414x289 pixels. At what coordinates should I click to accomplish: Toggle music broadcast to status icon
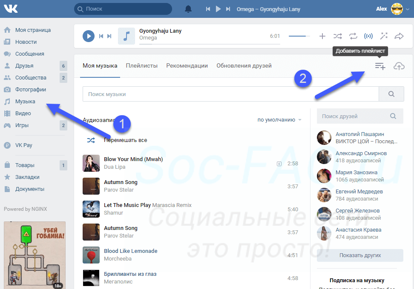coord(368,36)
